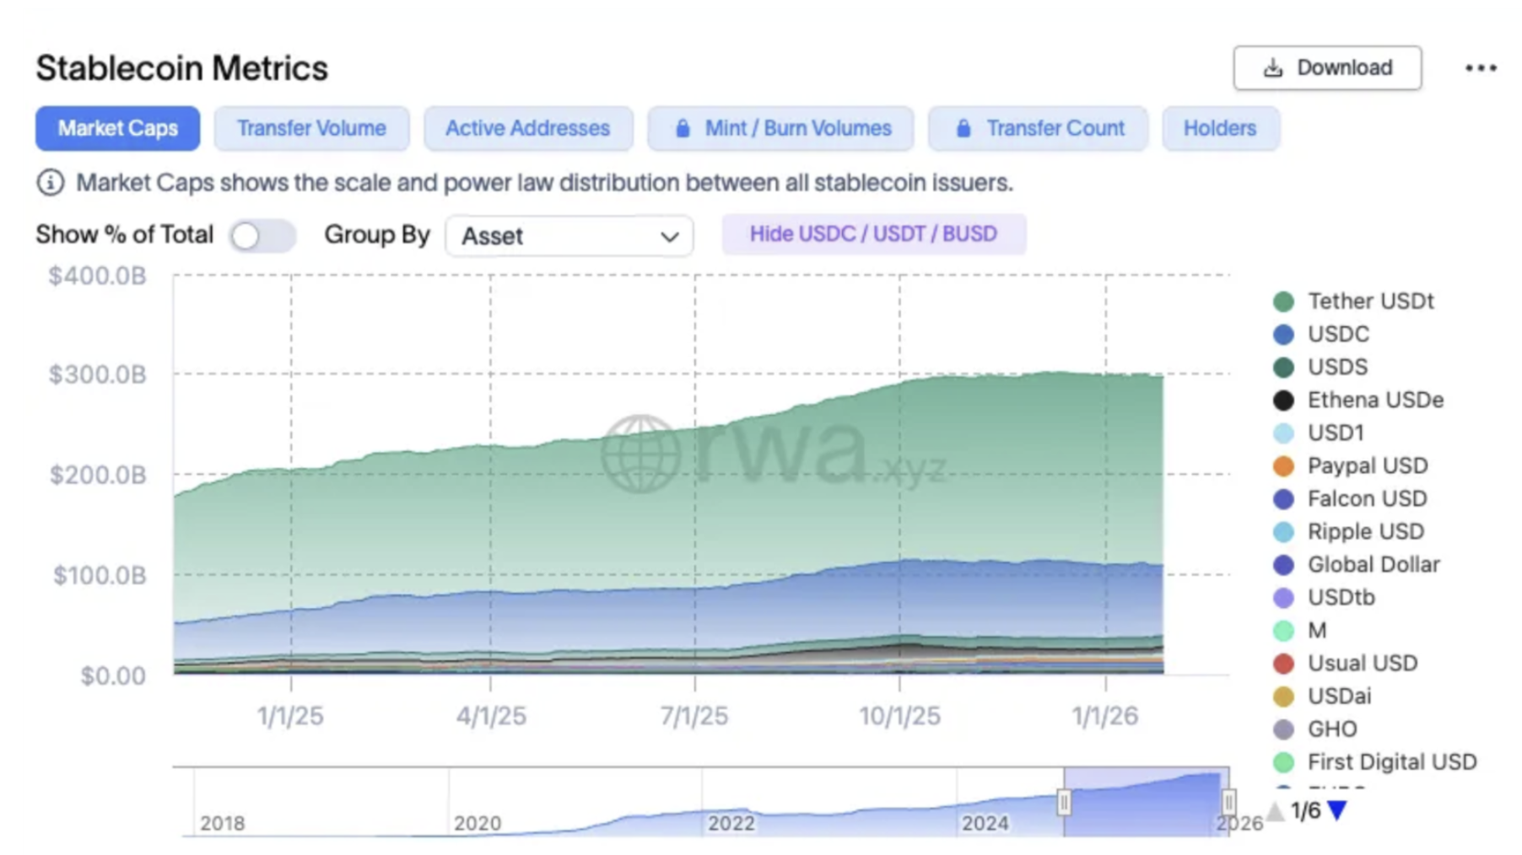Click the Group By chevron arrow
Image resolution: width=1522 pixels, height=855 pixels.
[670, 237]
